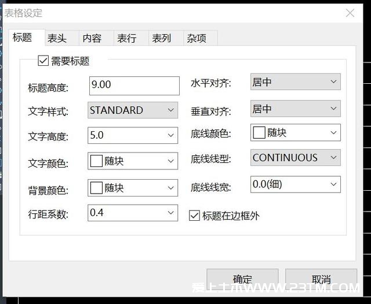Screen dimensions: 371x304
Task: Close the 表格设定 dialog
Action: tap(350, 13)
